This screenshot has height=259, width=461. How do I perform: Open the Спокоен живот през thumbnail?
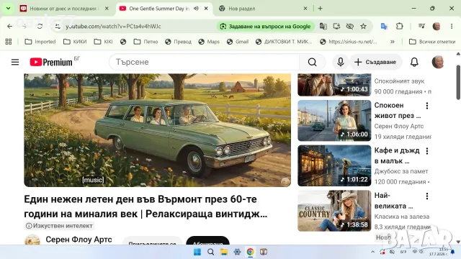point(334,121)
